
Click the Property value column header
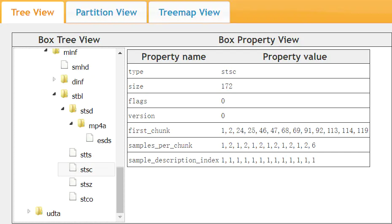[x=295, y=57]
